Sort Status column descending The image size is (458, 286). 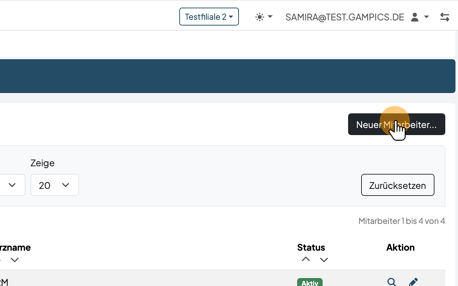pyautogui.click(x=324, y=260)
